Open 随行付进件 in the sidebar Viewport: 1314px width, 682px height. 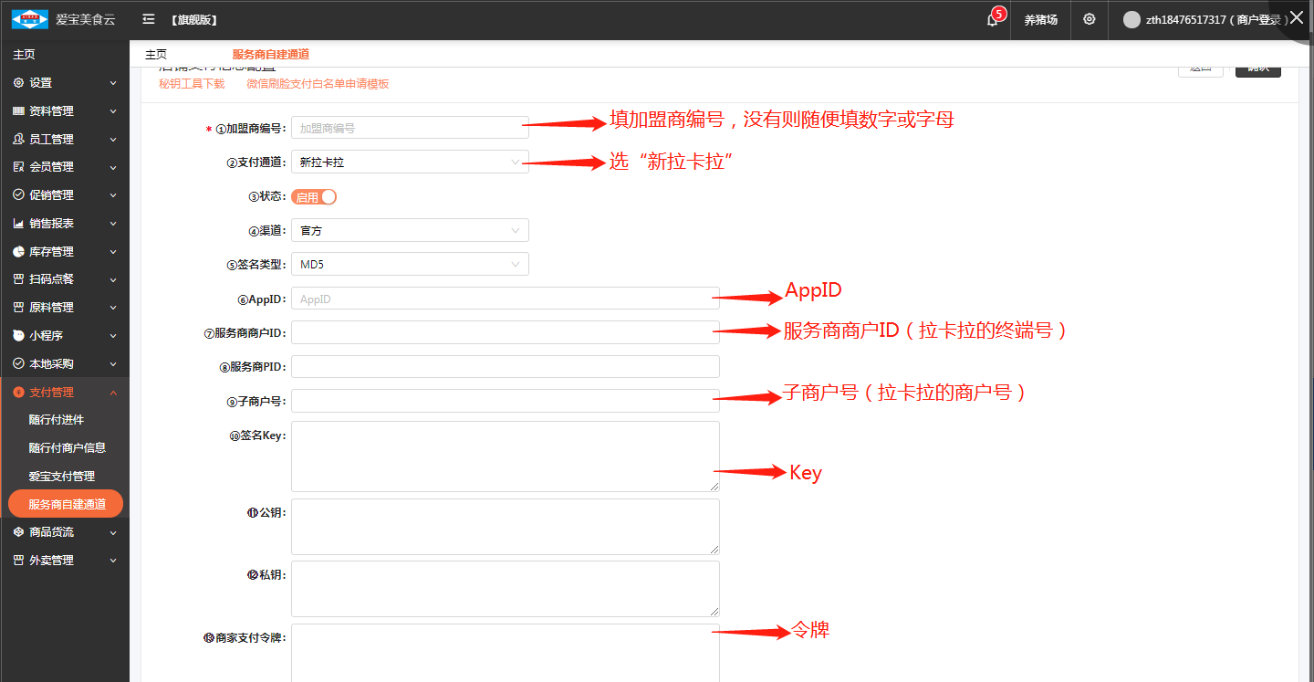(57, 420)
